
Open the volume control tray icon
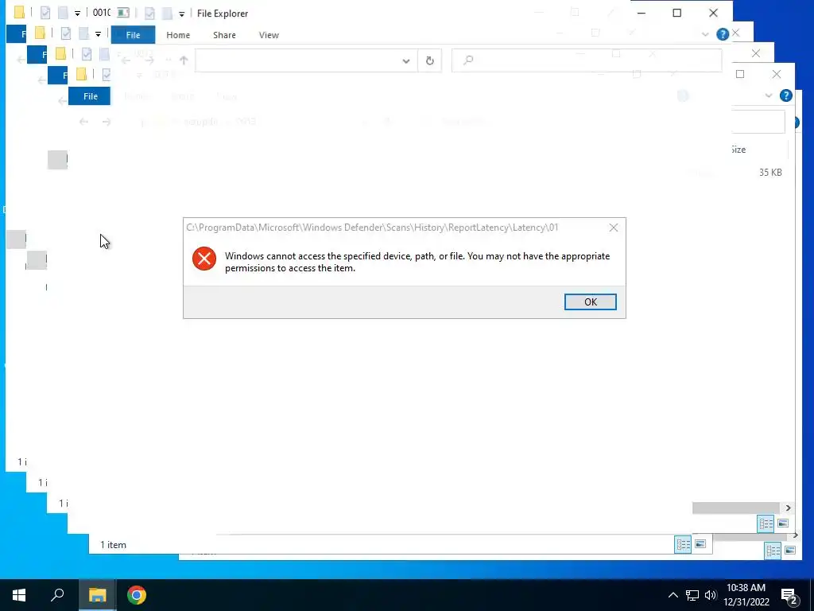point(711,595)
